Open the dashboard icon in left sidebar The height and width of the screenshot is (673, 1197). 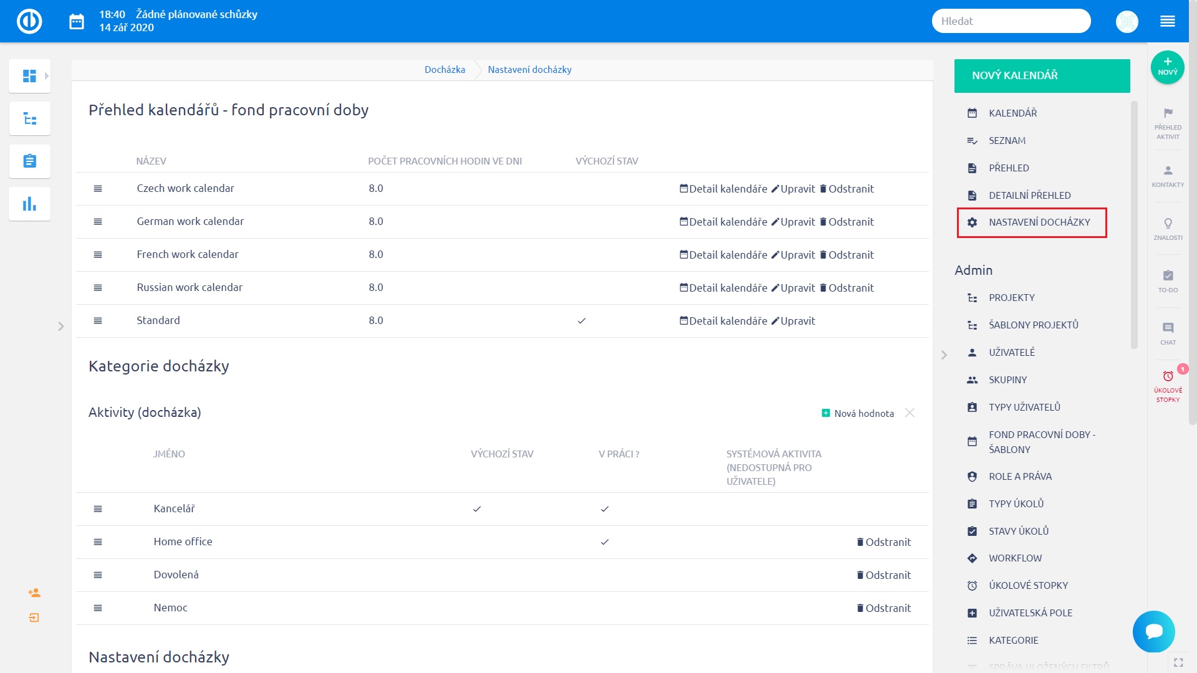point(29,76)
